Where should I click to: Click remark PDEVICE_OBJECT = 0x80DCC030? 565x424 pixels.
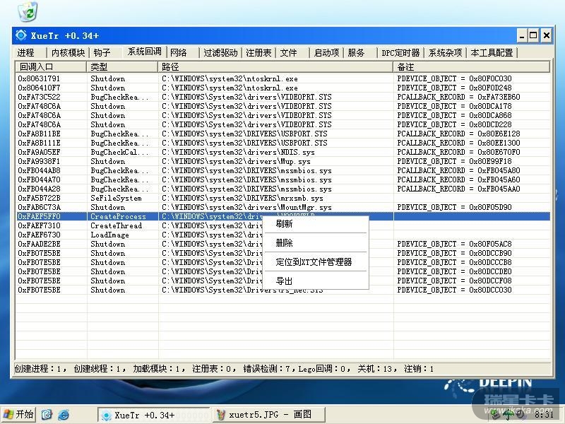(454, 290)
